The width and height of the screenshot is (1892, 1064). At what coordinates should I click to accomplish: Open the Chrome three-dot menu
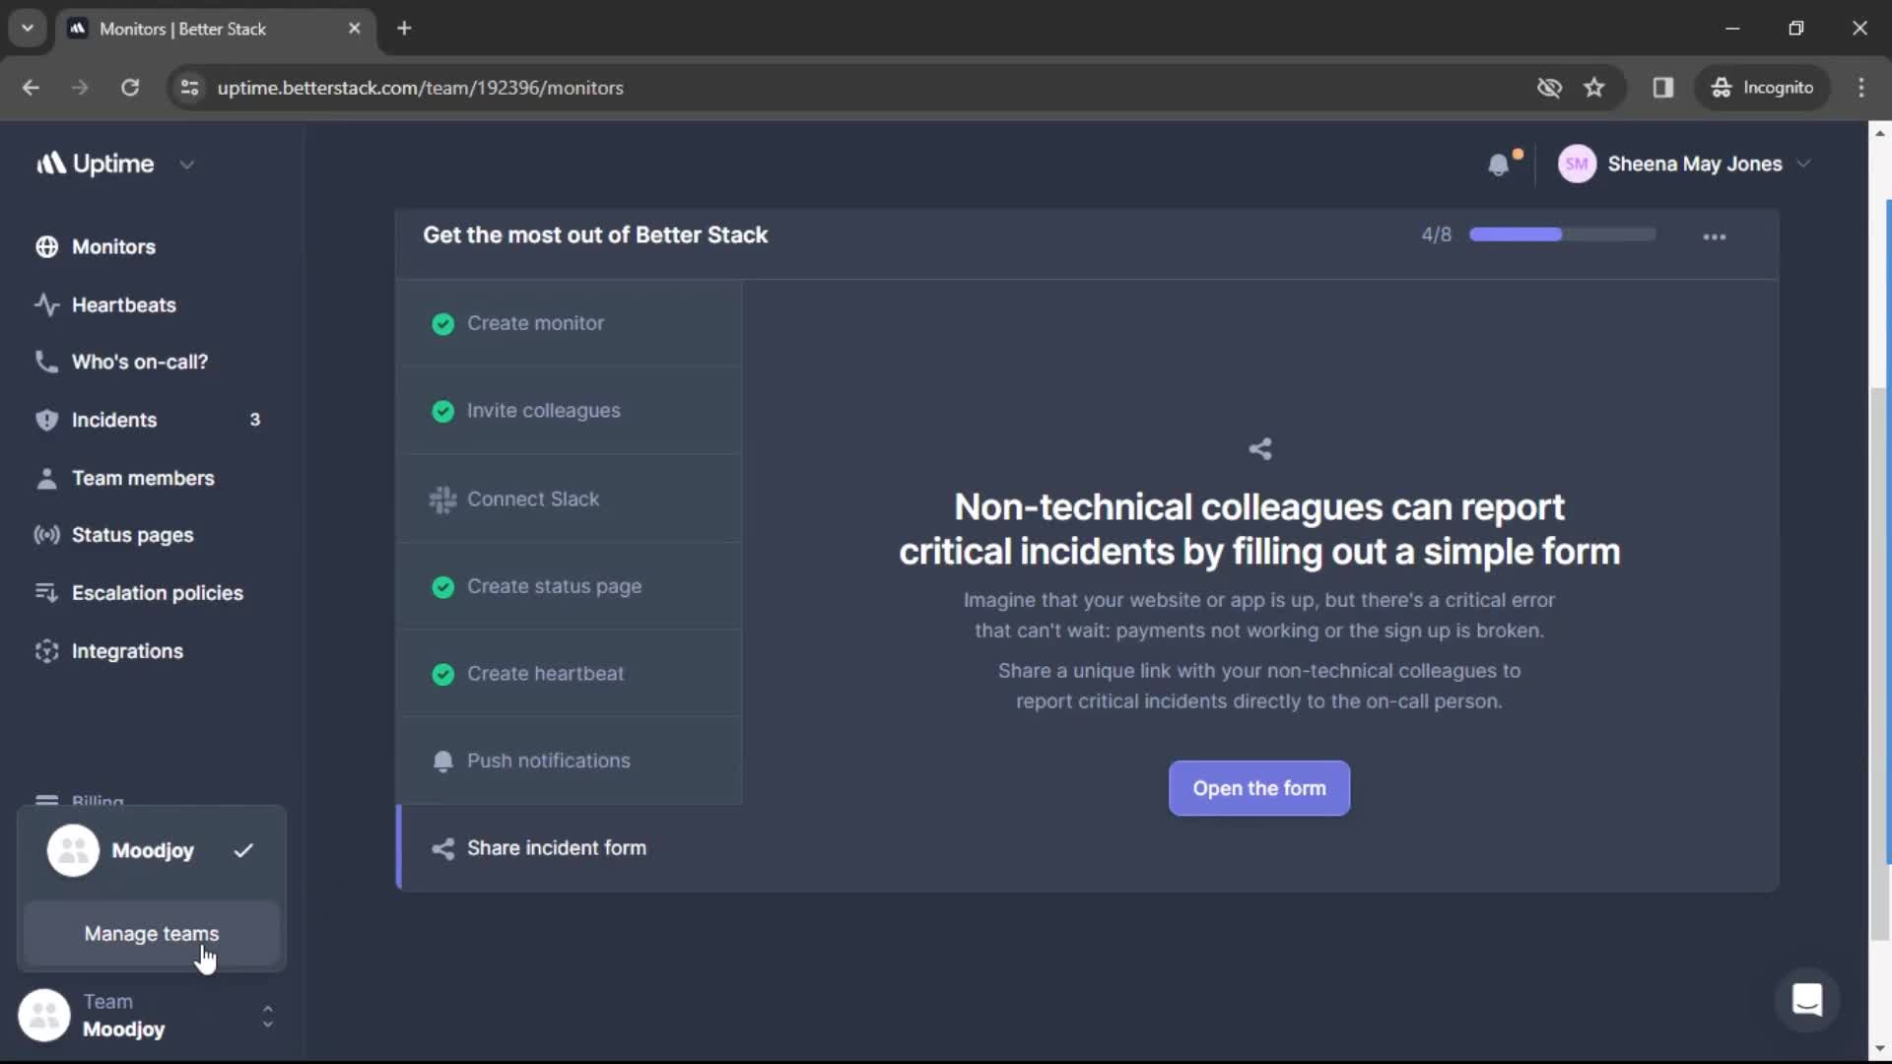click(1861, 88)
